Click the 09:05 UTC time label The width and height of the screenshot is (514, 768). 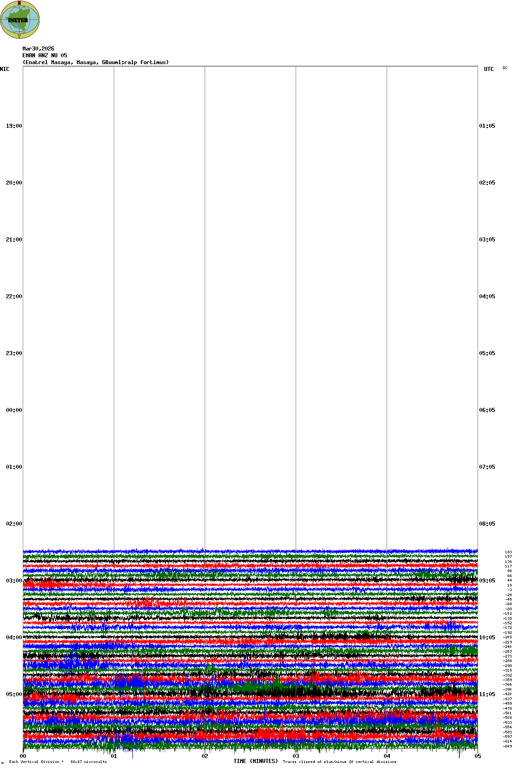[487, 581]
